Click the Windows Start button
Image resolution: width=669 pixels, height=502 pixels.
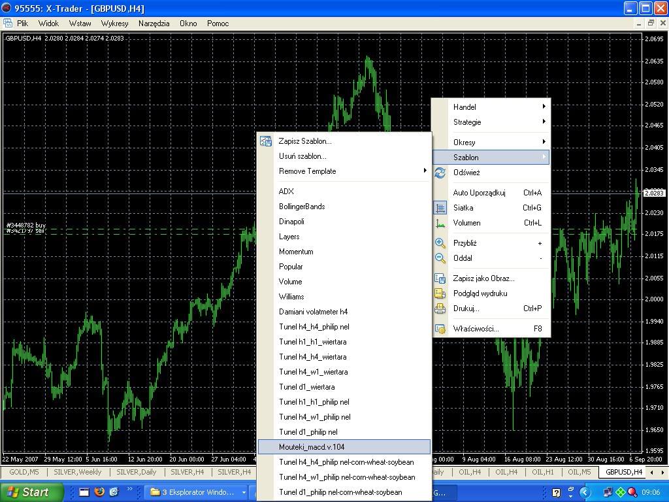[31, 492]
